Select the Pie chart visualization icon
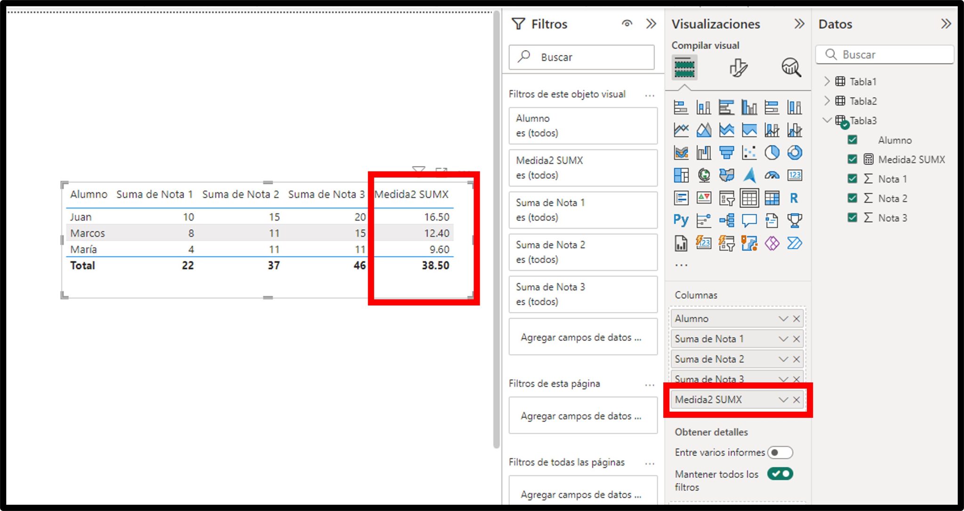Screen dimensions: 964x511 [771, 153]
